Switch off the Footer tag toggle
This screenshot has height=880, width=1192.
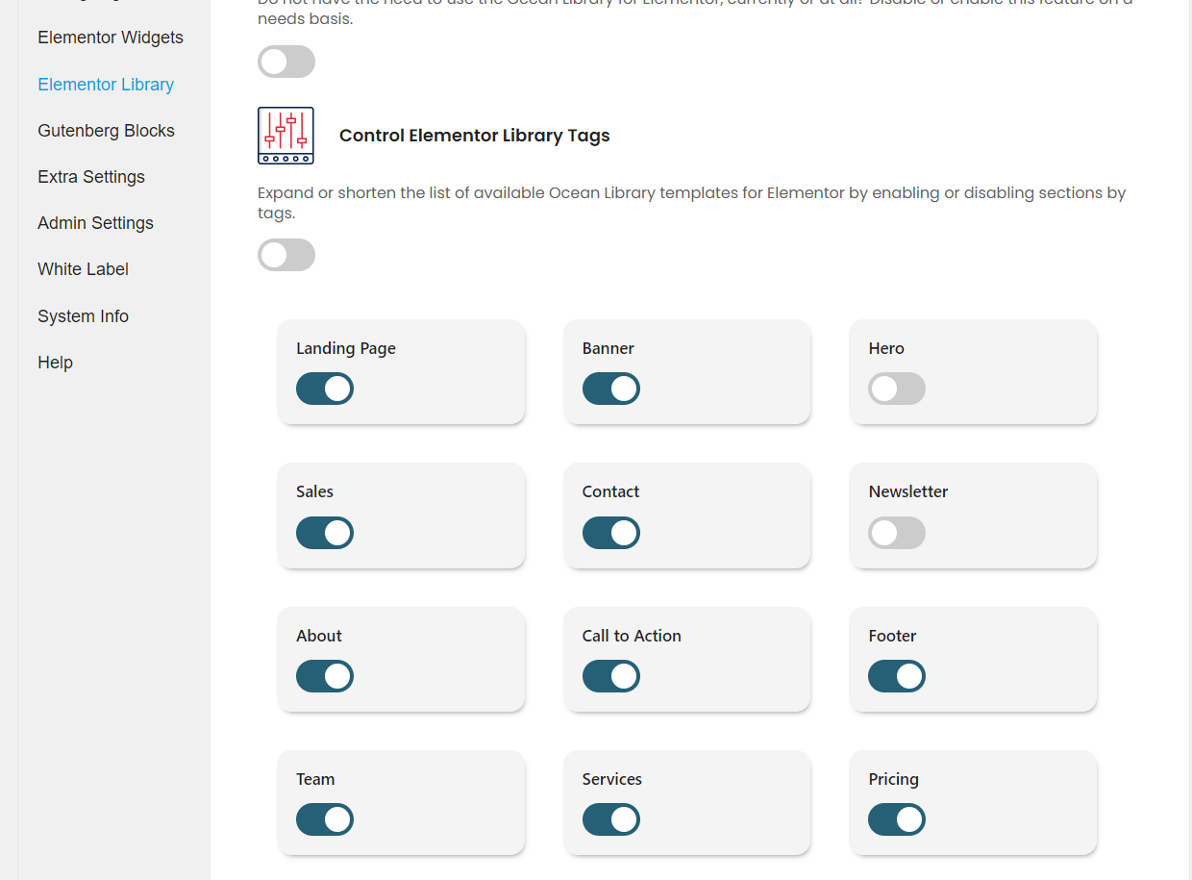point(897,676)
